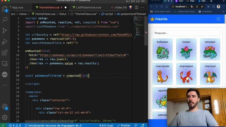Open the CronMaker bookmark
226x127 pixels.
click(x=206, y=12)
